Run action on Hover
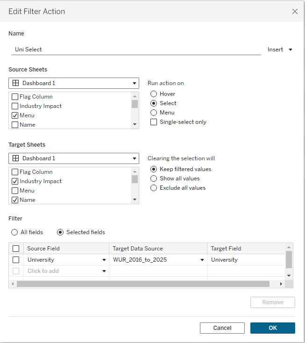The height and width of the screenshot is (343, 305). [x=154, y=94]
